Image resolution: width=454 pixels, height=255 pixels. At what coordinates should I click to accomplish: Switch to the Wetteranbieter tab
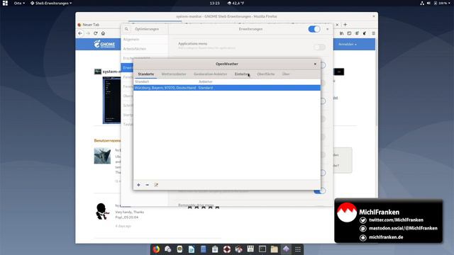tap(174, 74)
